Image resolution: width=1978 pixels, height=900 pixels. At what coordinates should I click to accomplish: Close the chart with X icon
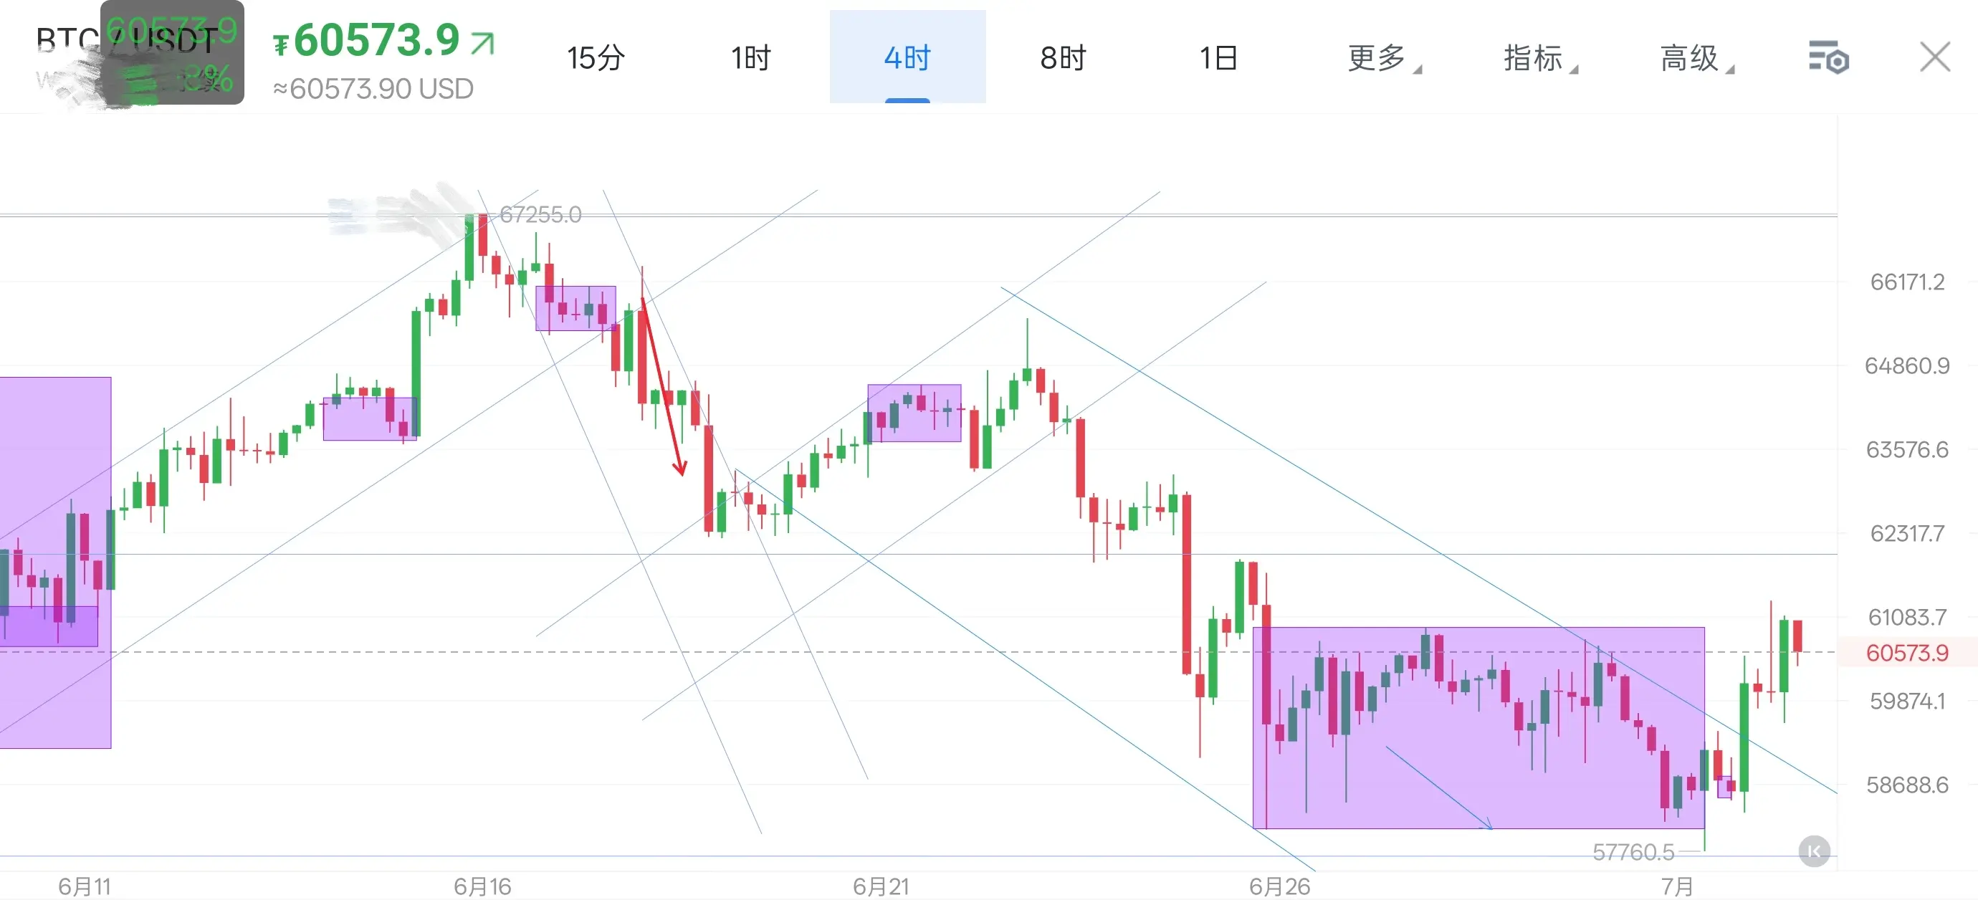point(1934,57)
